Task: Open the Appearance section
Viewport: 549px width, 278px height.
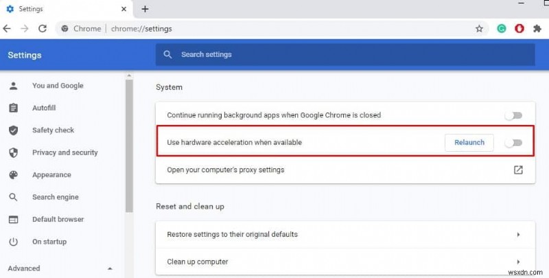Action: (51, 175)
